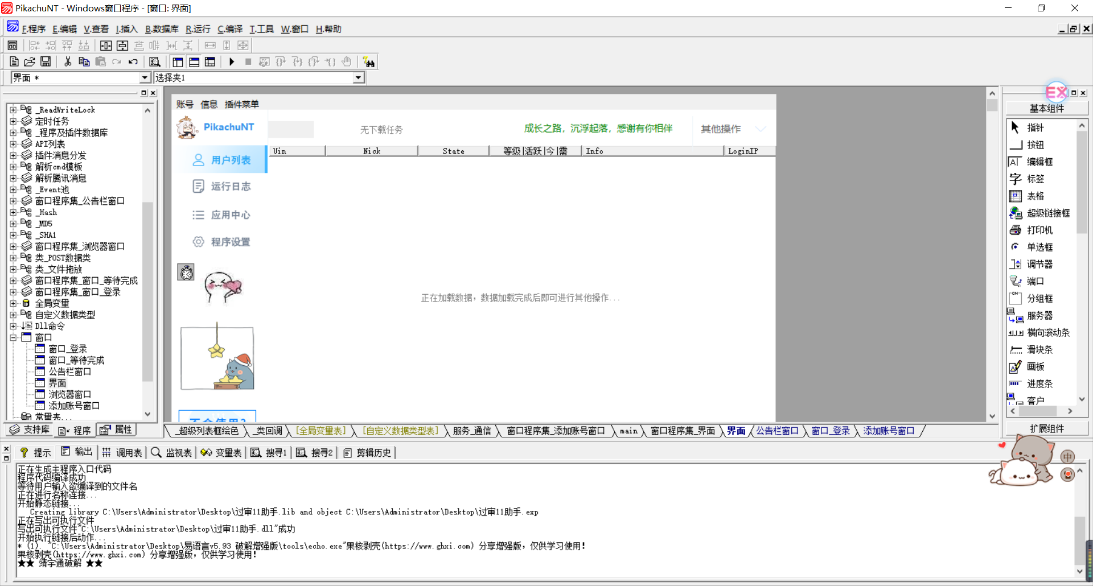Open the 输出 output panel tab
Image resolution: width=1093 pixels, height=586 pixels.
77,452
